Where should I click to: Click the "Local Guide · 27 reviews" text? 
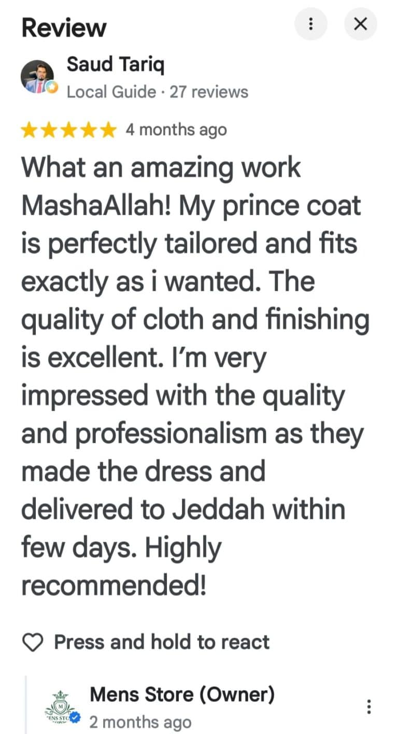158,92
